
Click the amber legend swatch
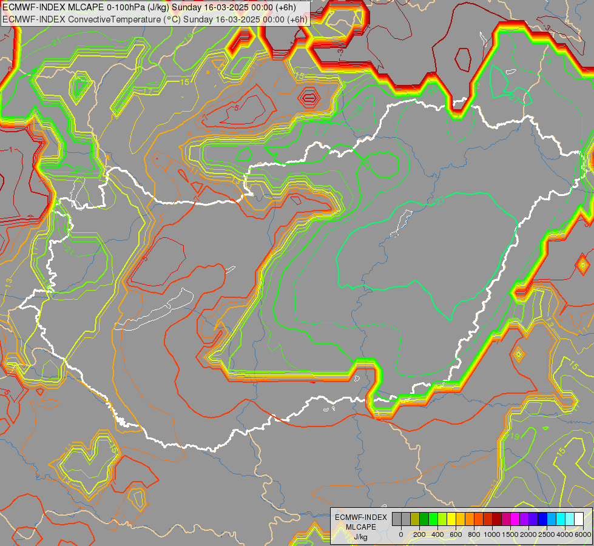click(x=461, y=519)
